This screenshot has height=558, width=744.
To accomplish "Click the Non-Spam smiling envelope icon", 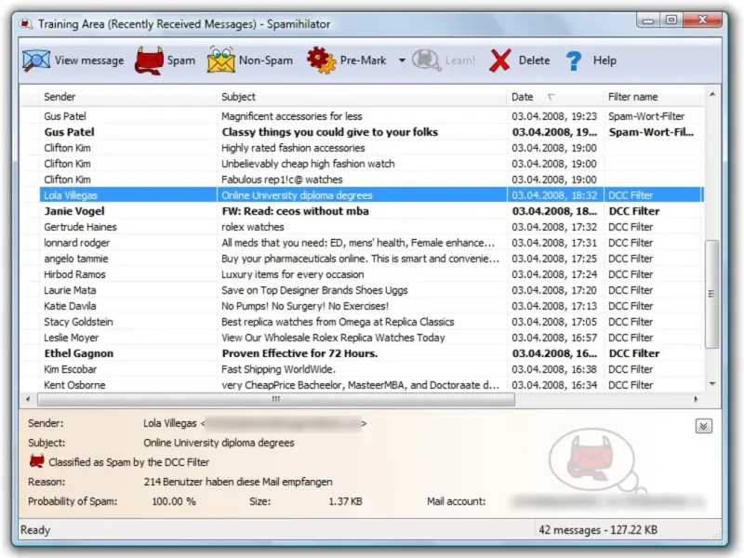I will pos(221,60).
